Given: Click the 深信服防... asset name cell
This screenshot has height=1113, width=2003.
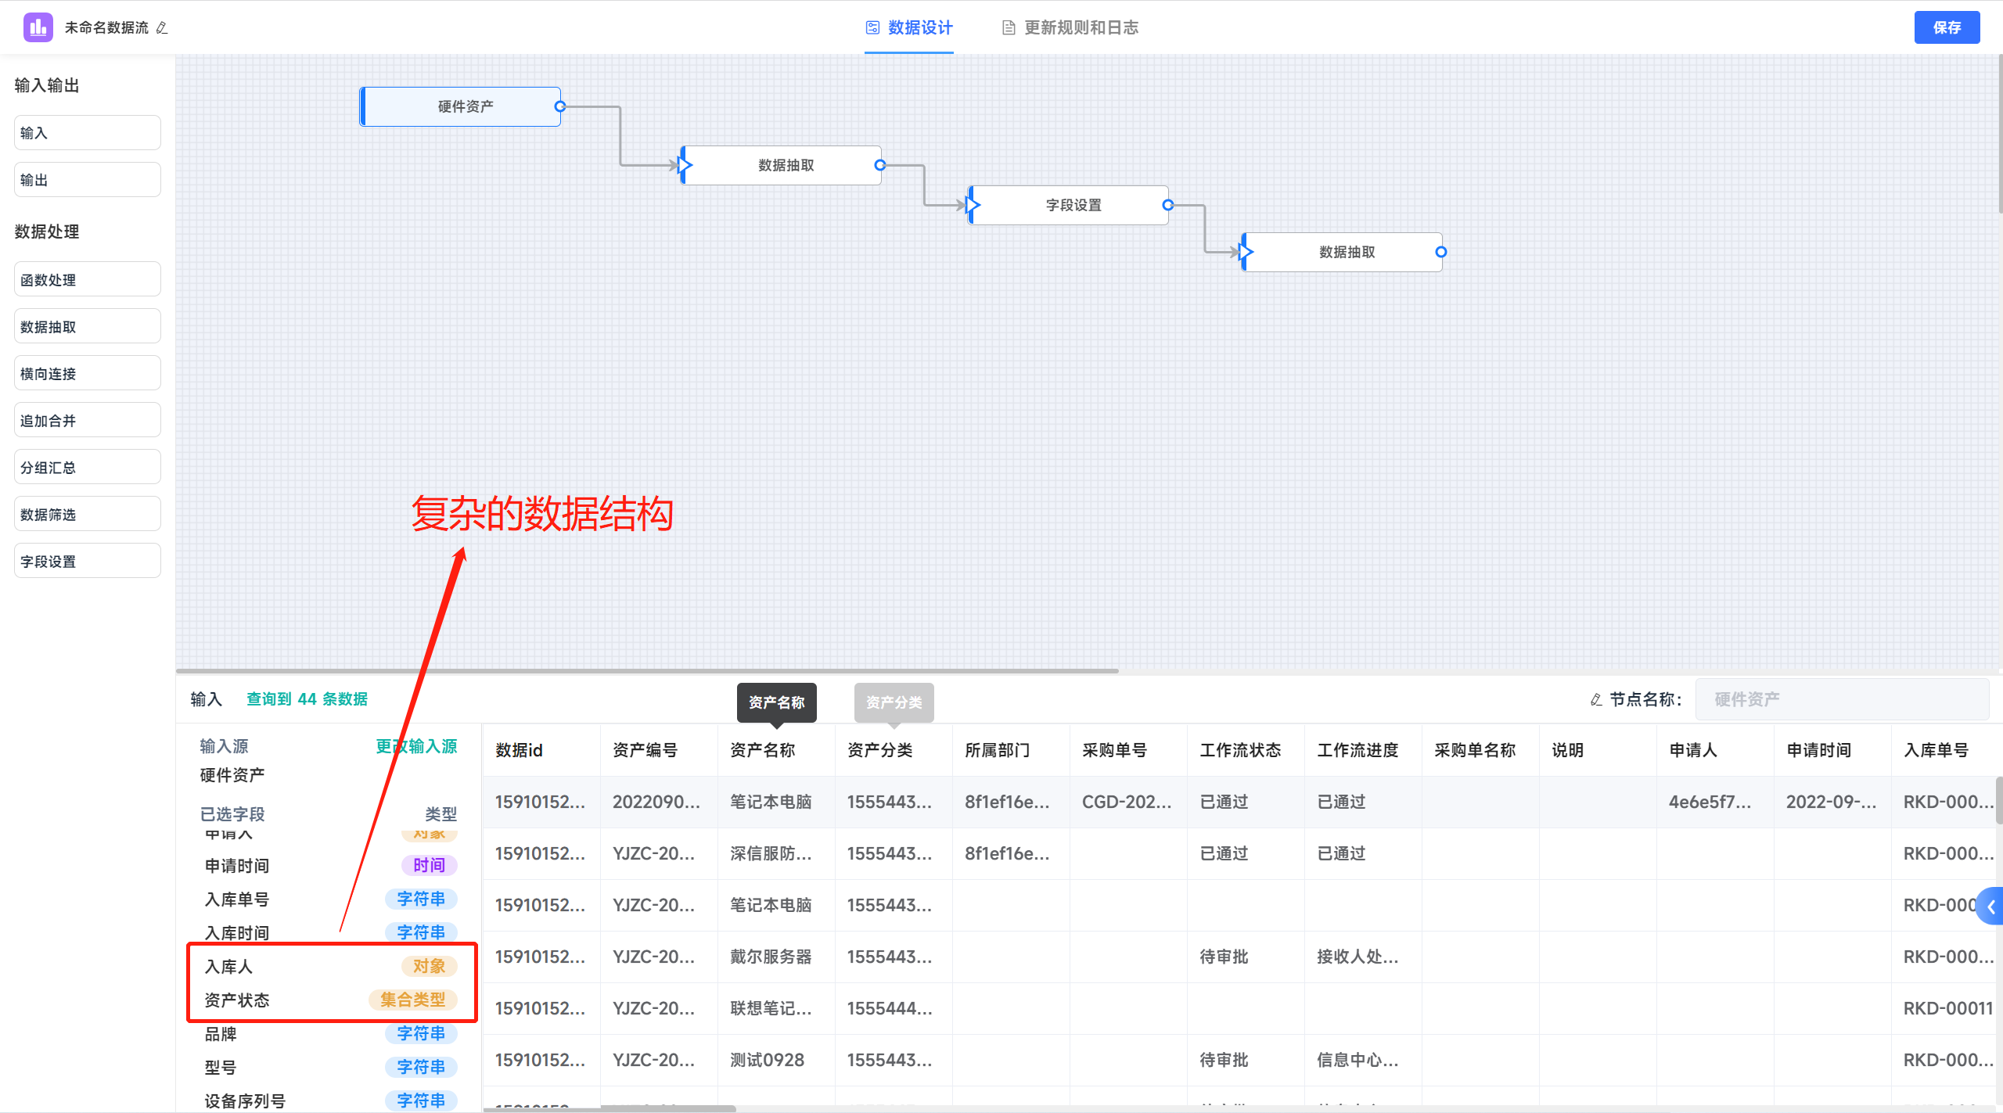Looking at the screenshot, I should click(776, 853).
